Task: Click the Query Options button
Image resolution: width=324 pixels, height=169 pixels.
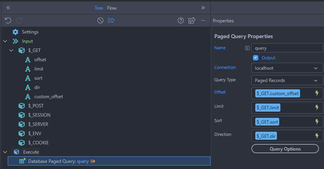Action: [x=285, y=149]
